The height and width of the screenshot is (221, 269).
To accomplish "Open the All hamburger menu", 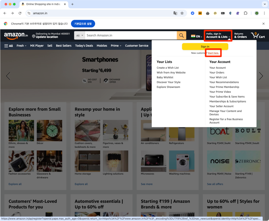I will tap(9, 46).
